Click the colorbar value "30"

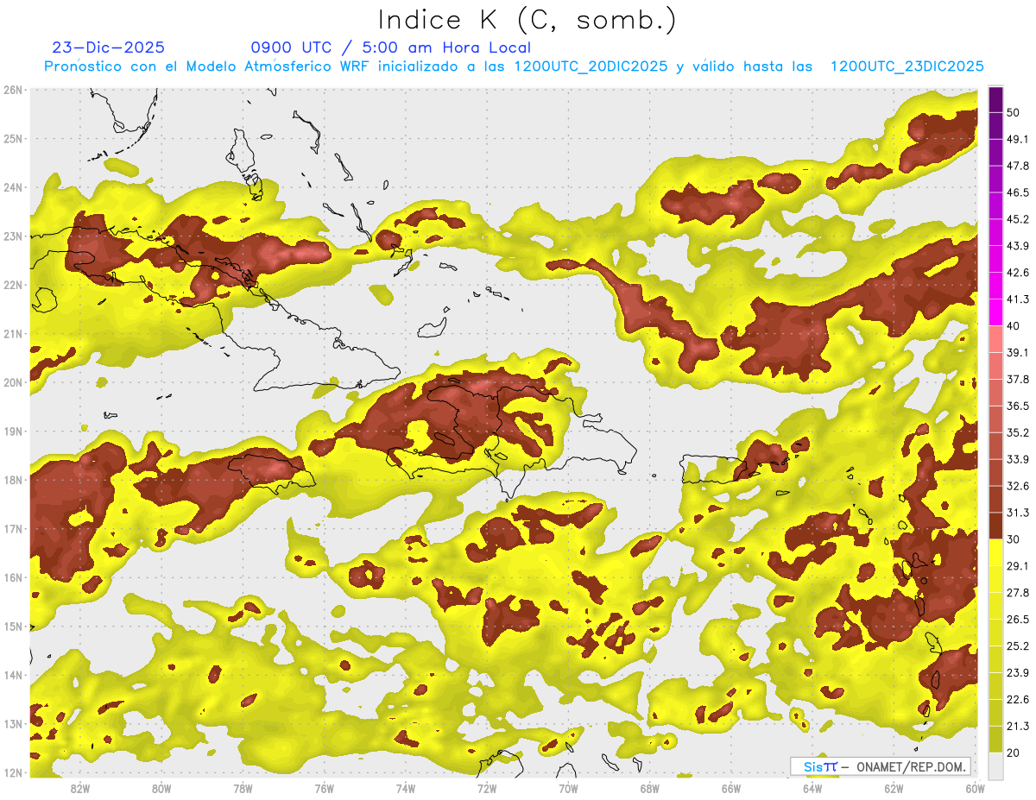pos(1013,539)
